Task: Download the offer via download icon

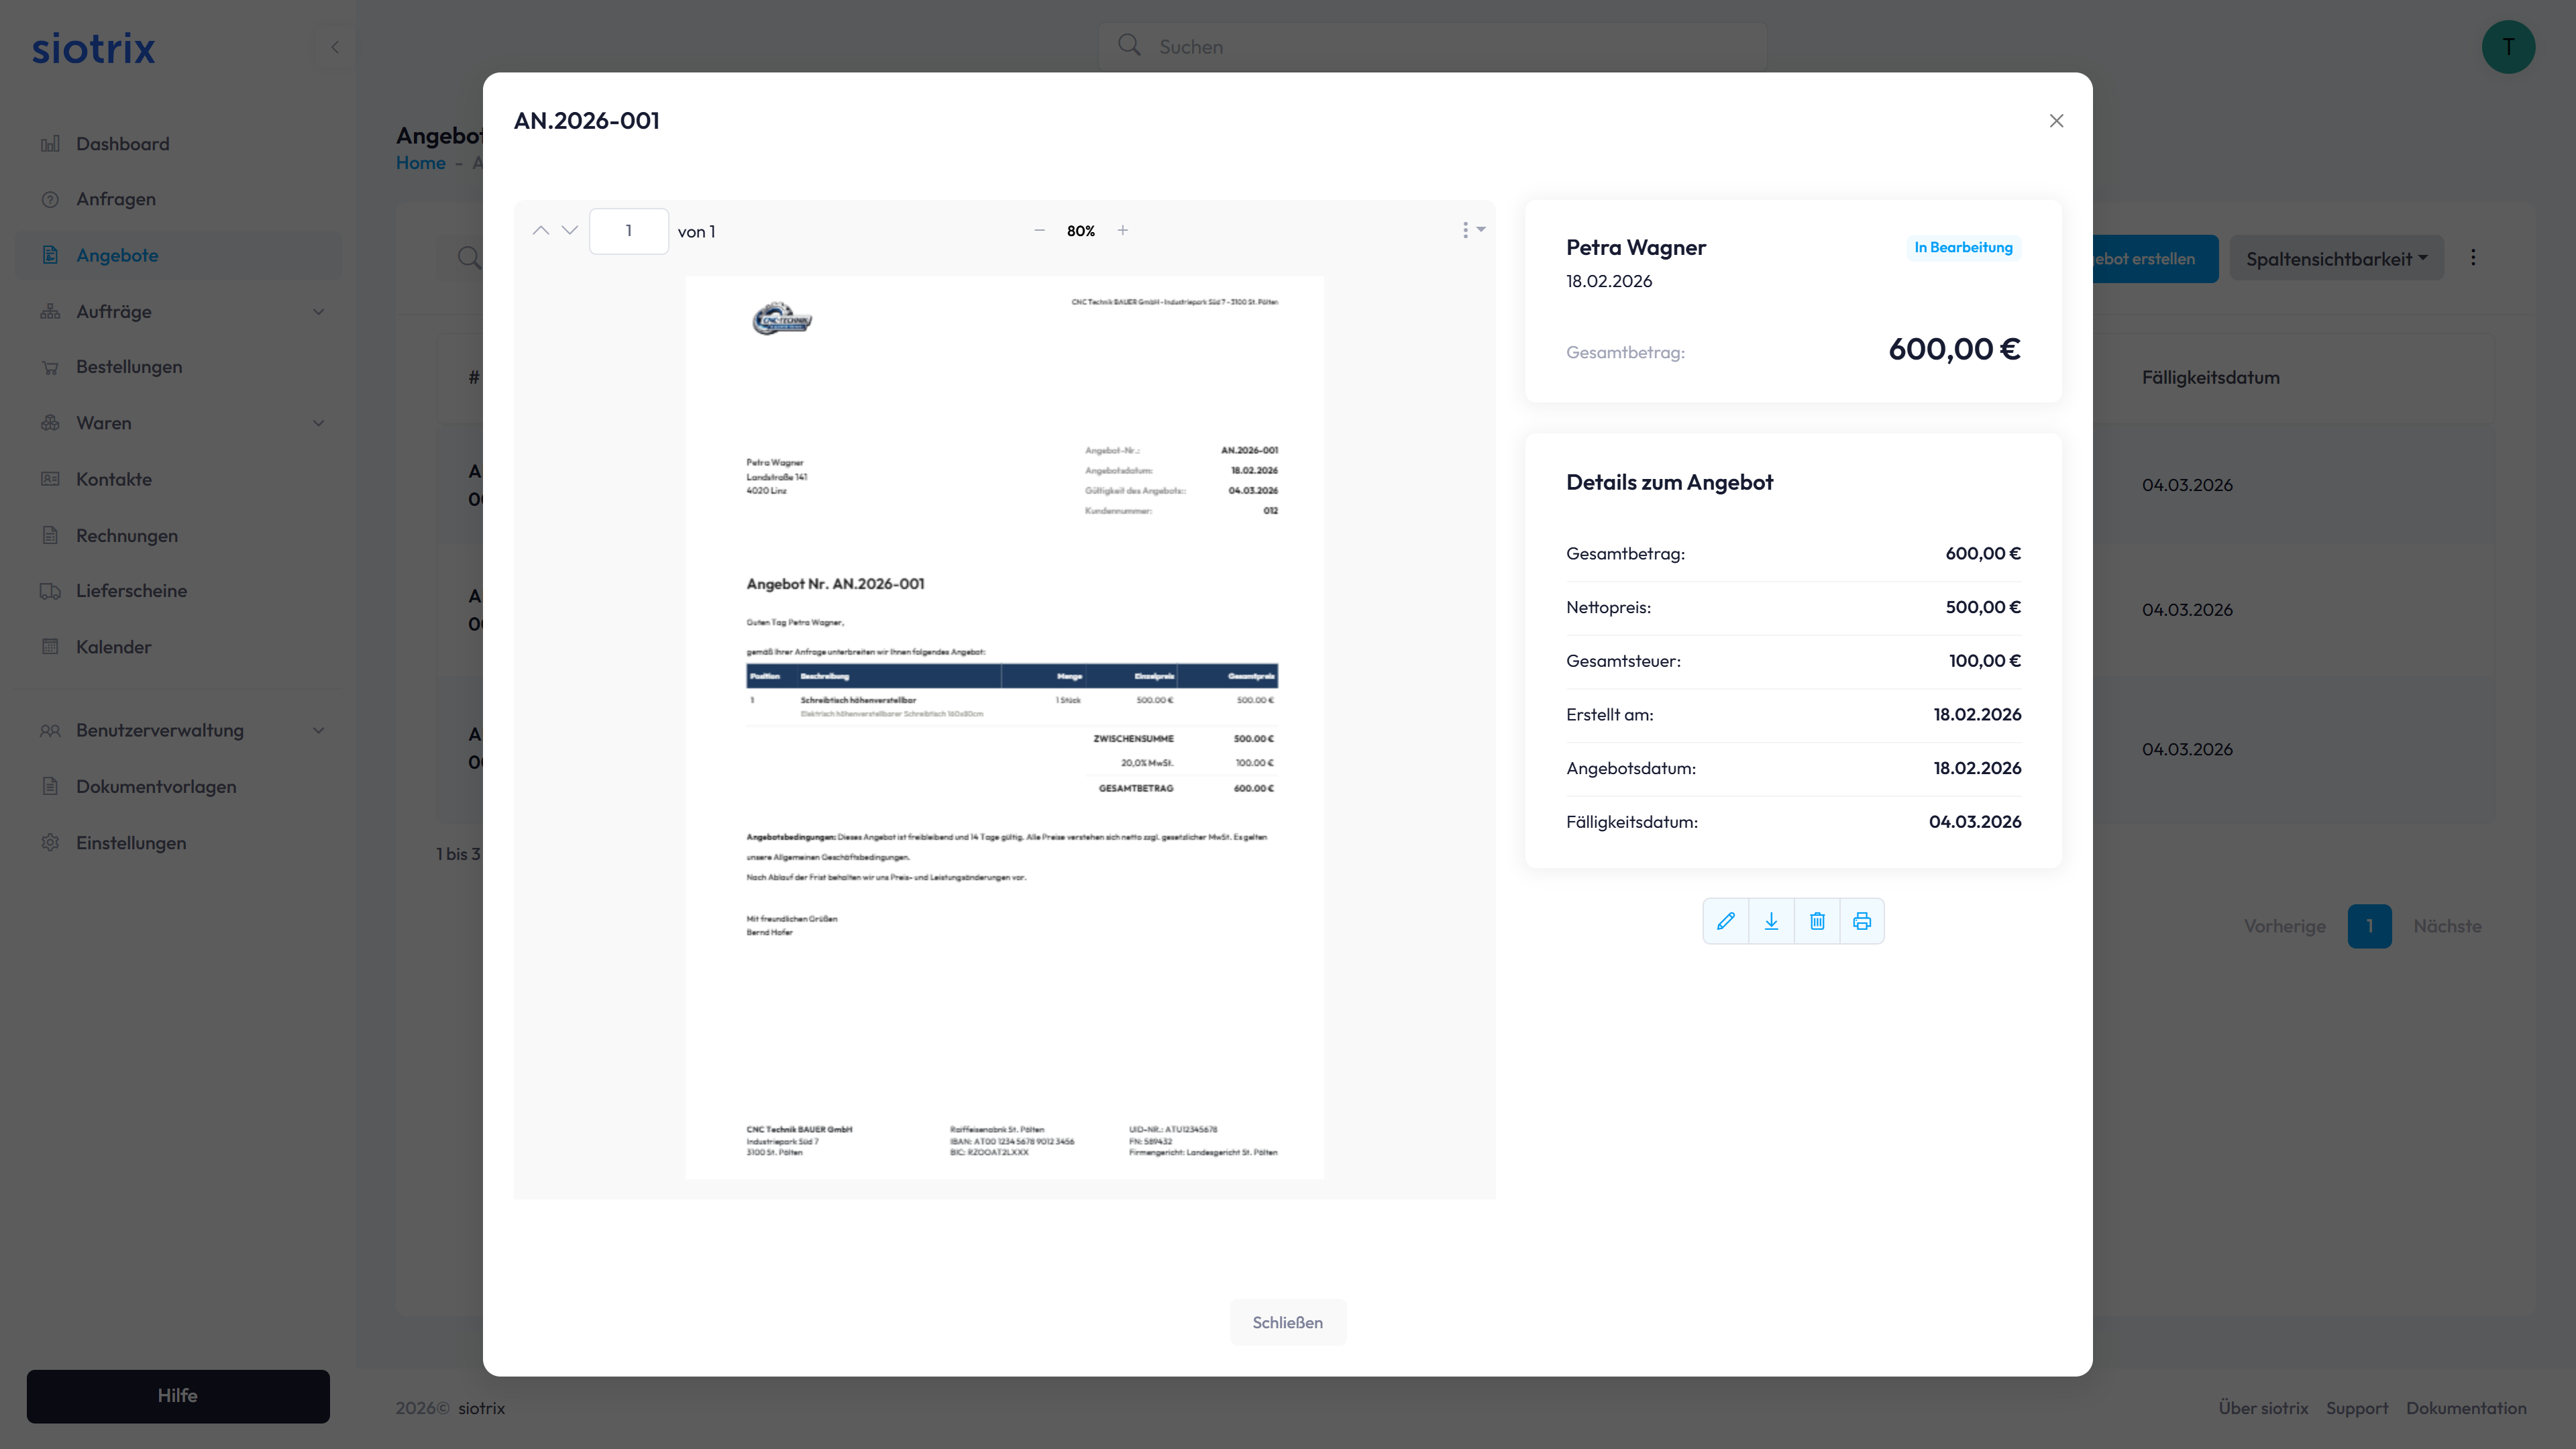Action: click(1771, 921)
